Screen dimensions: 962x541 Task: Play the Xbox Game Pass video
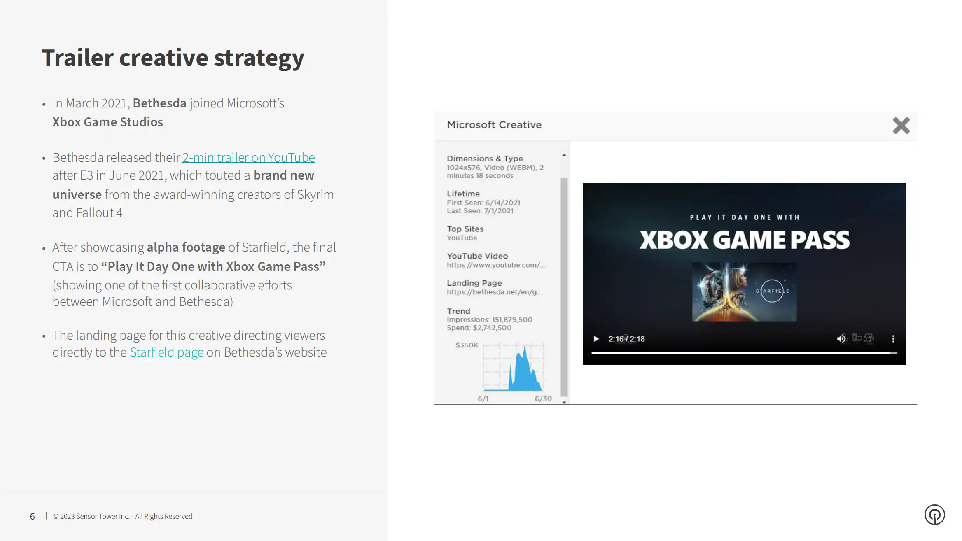point(596,339)
